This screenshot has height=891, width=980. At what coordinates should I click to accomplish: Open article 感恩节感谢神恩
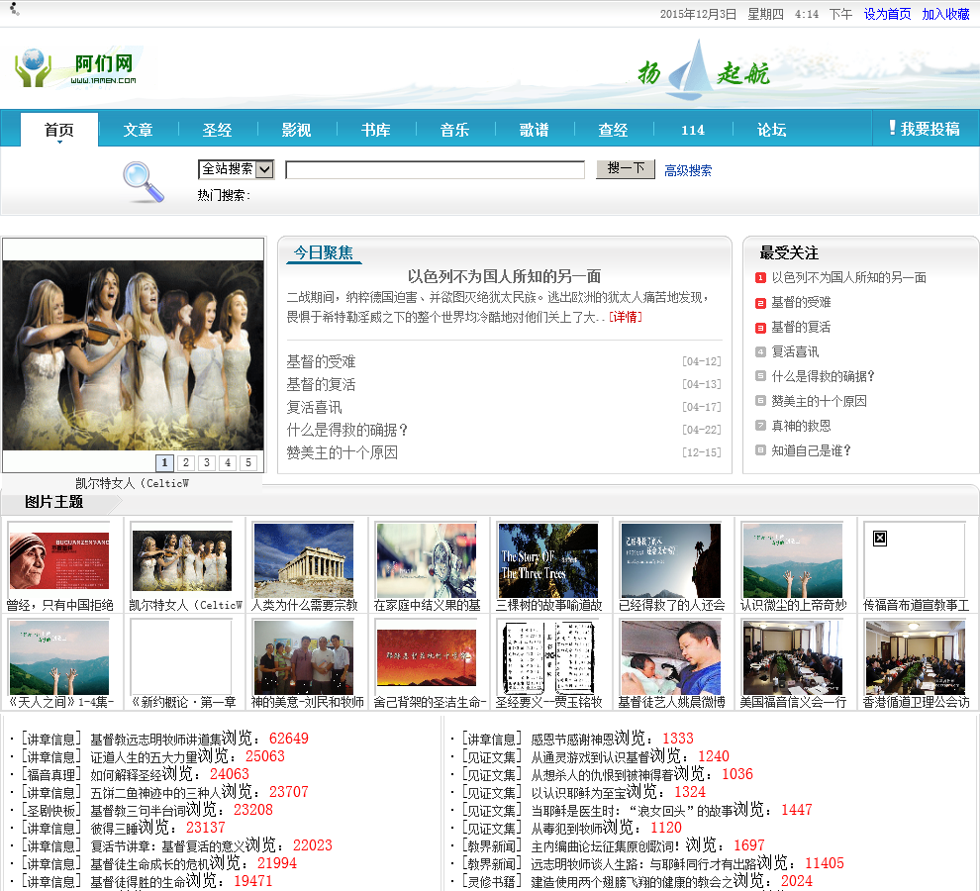[x=572, y=740]
